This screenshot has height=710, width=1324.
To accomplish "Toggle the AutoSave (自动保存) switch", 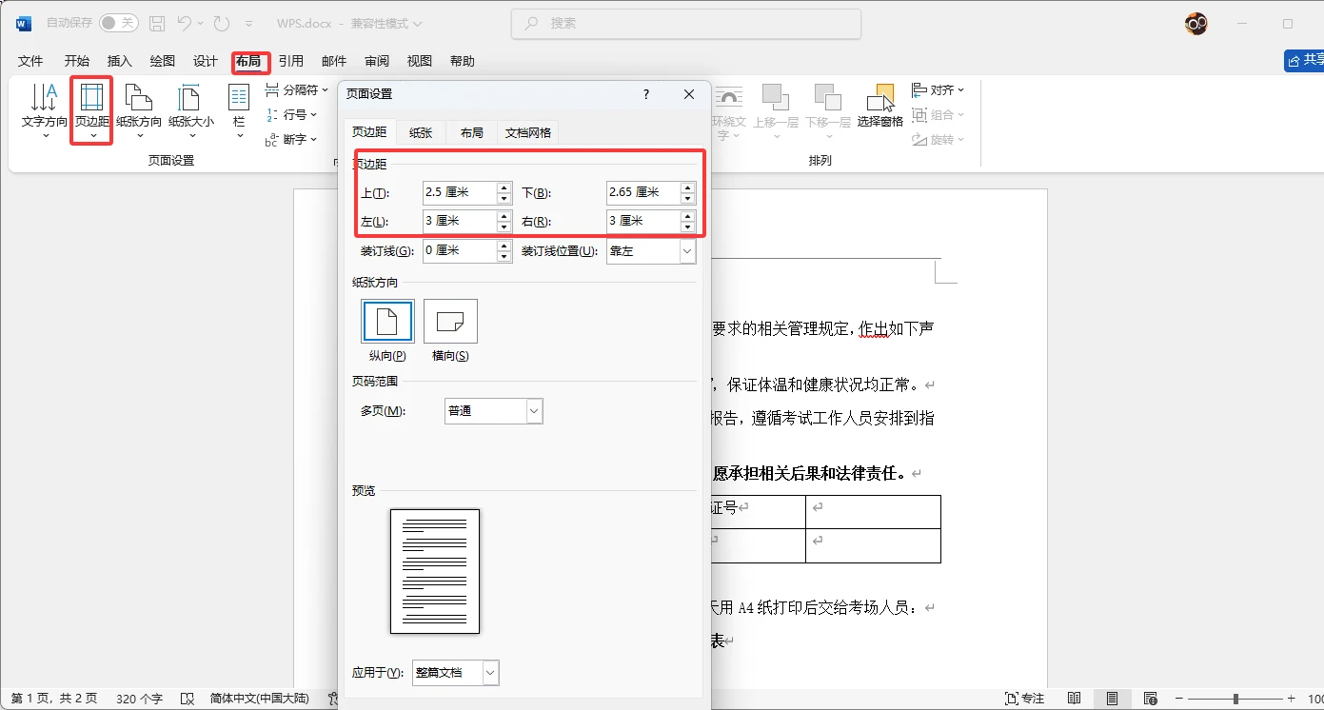I will [x=118, y=23].
